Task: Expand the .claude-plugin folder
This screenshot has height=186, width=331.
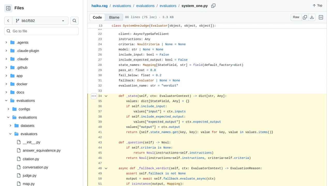Action: (6, 51)
